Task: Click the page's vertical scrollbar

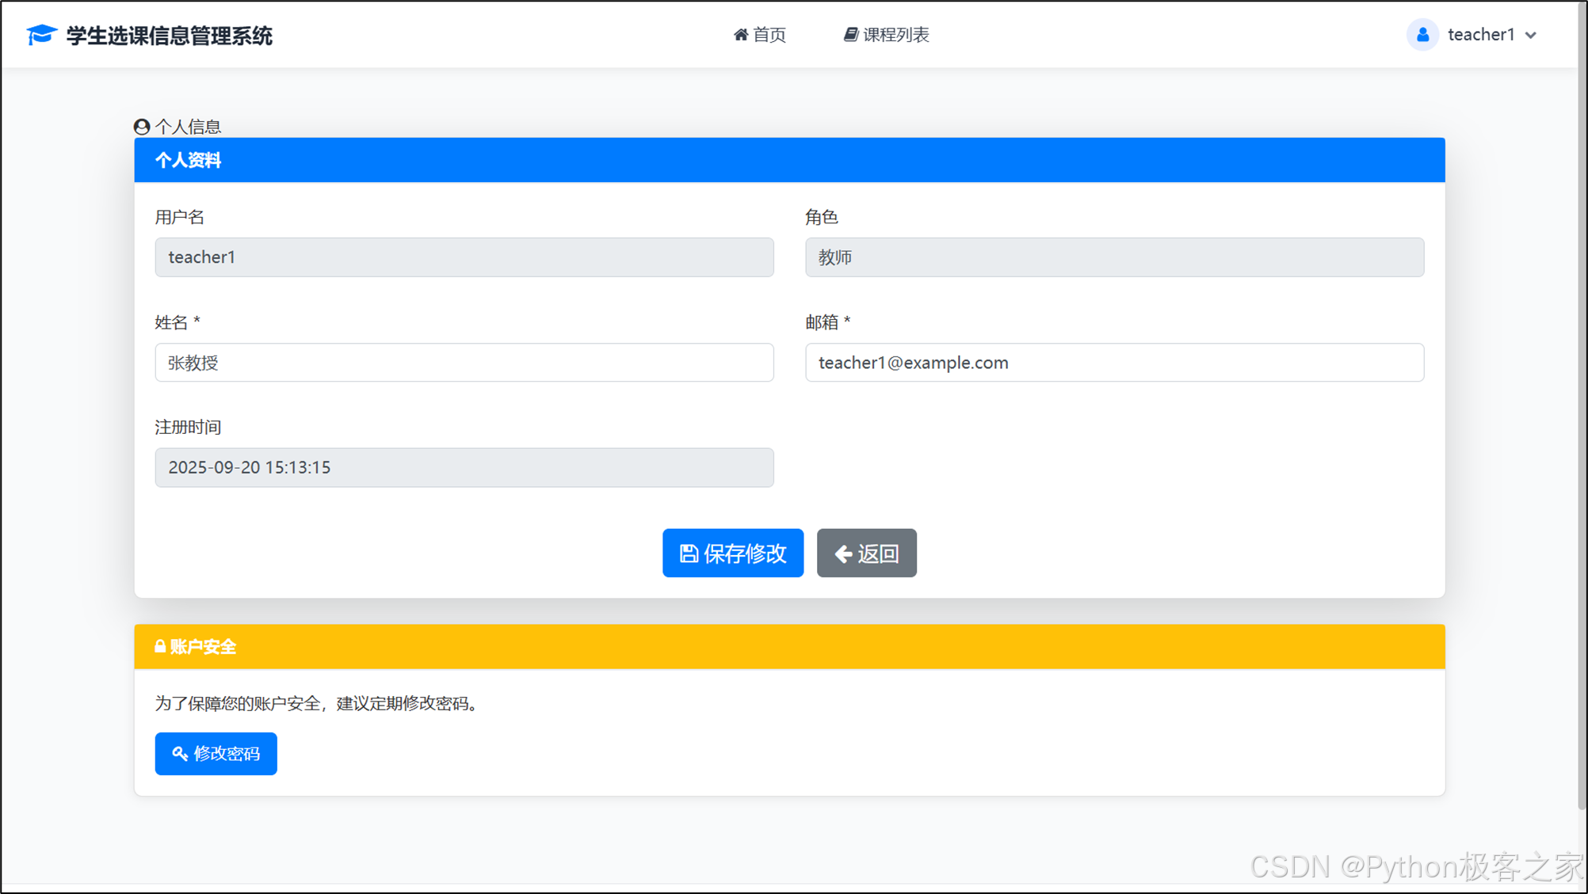Action: coord(1582,396)
